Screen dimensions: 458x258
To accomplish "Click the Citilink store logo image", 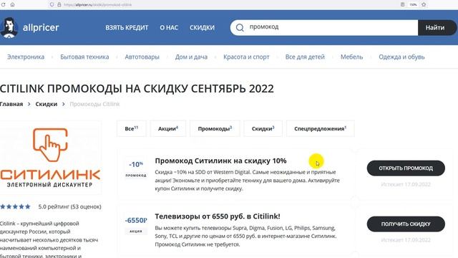I will [51, 158].
